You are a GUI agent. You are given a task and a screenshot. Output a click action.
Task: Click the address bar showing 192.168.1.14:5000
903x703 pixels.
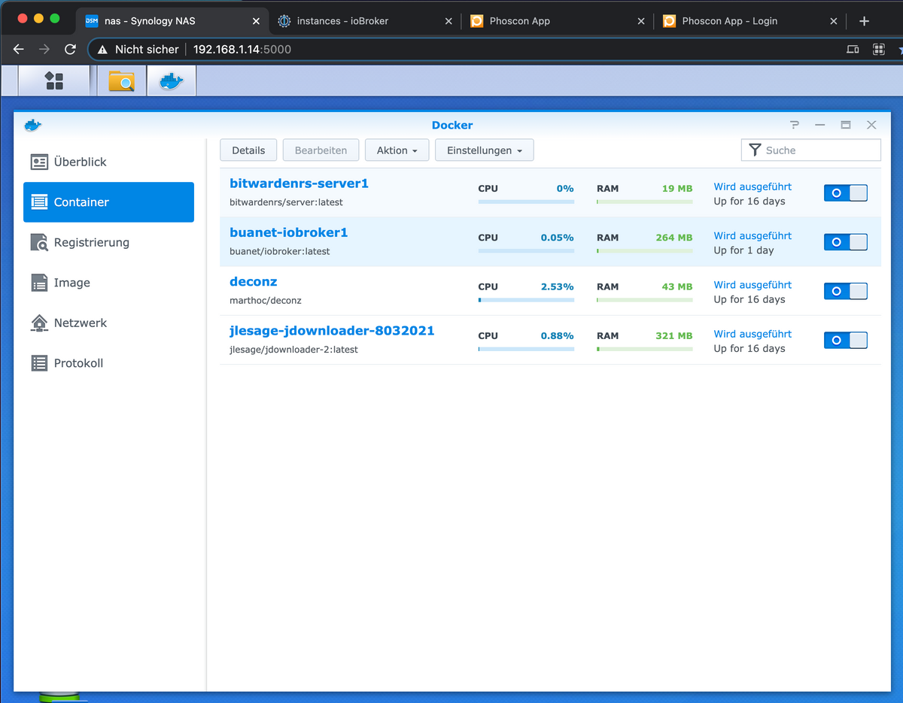coord(242,50)
